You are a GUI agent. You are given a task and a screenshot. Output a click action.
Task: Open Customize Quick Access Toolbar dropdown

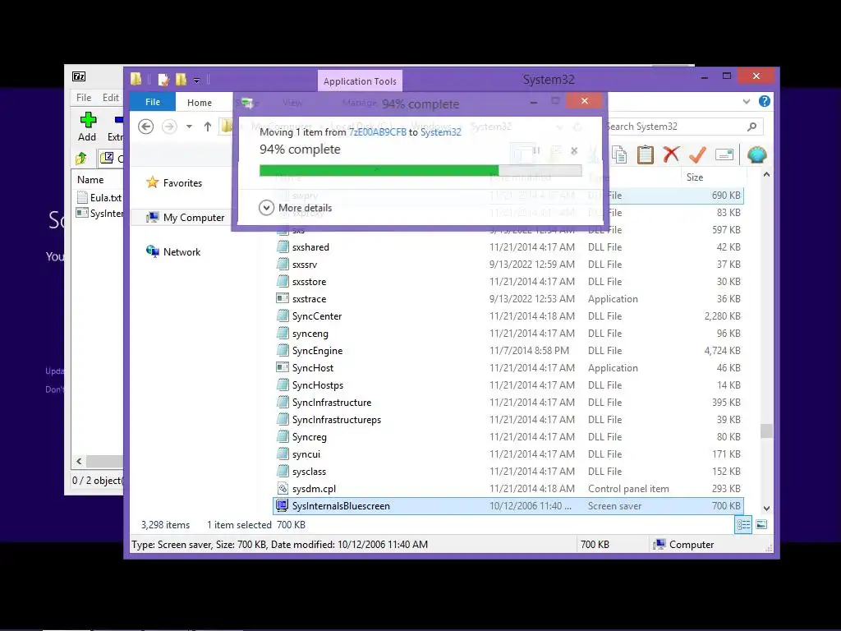197,81
